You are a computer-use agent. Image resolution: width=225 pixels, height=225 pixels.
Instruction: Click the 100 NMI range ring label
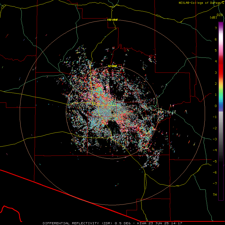(112, 20)
